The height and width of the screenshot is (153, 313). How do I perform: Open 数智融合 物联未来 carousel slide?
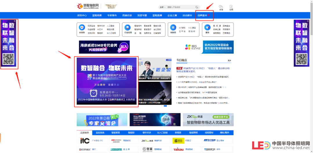point(107,81)
